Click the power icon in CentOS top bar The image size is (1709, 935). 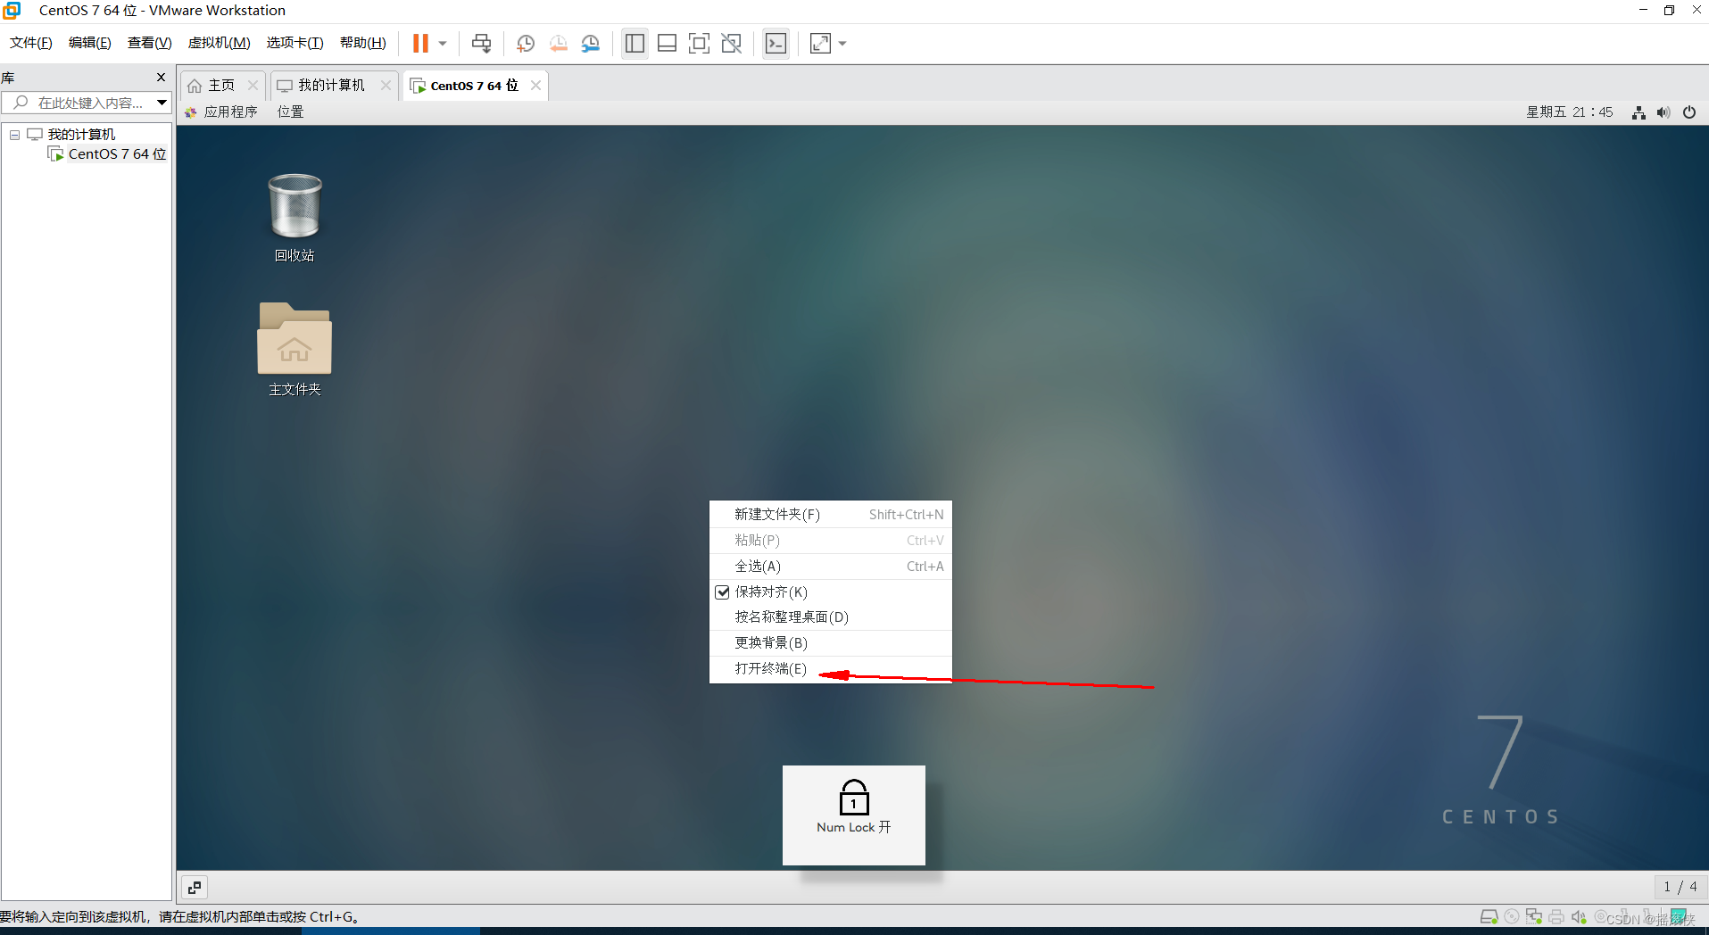[1689, 112]
